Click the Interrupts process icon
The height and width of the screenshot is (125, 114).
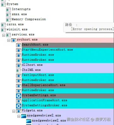[8, 9]
